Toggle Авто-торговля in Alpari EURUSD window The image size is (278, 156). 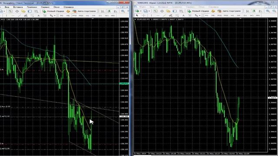(x=229, y=11)
